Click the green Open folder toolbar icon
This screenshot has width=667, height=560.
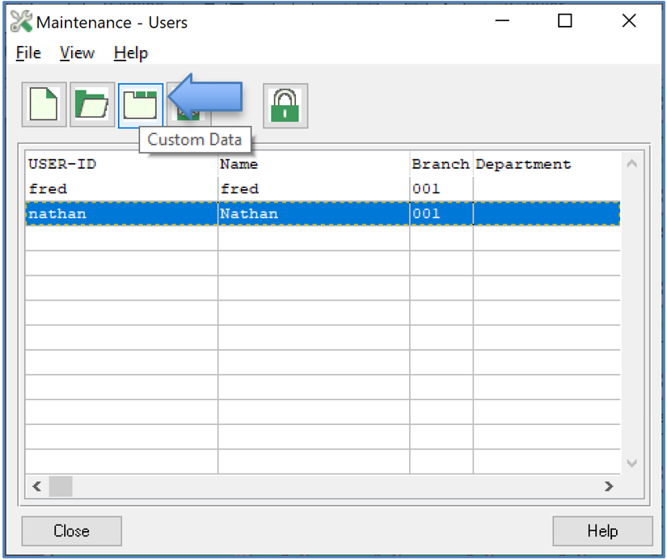click(x=92, y=105)
